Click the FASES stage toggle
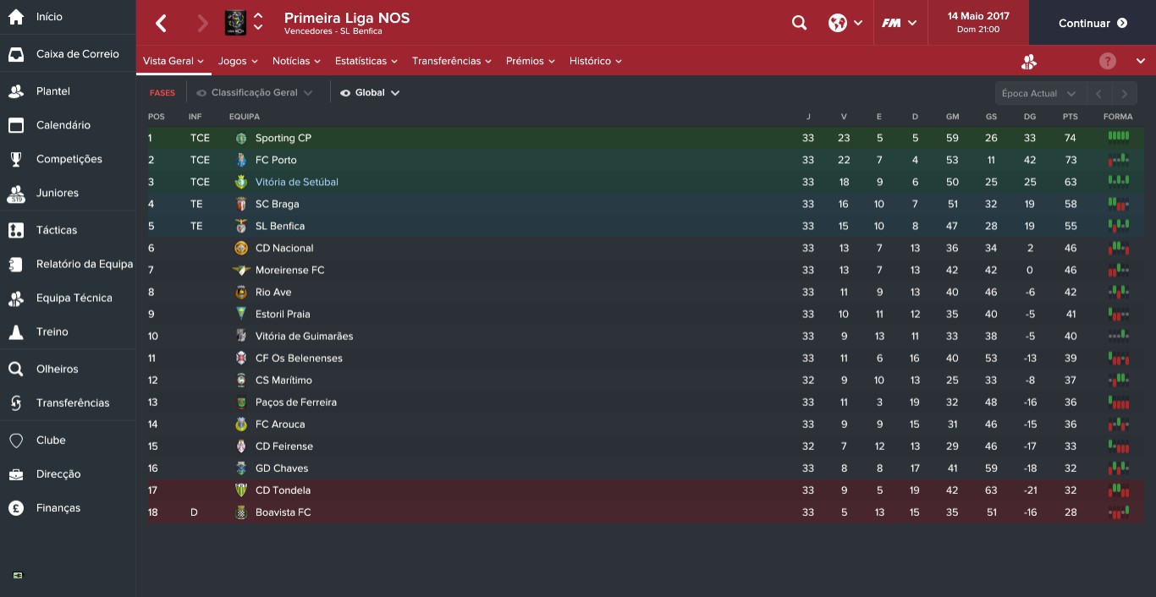Screen dimensions: 1156x597 (x=162, y=93)
